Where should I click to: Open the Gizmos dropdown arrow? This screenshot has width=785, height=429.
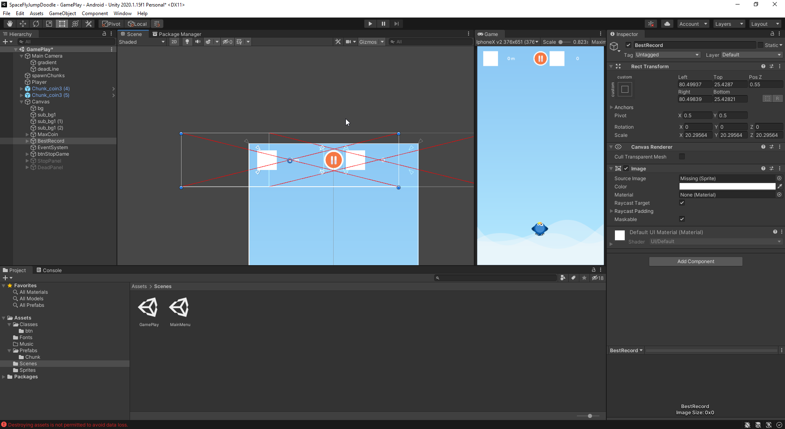point(382,42)
